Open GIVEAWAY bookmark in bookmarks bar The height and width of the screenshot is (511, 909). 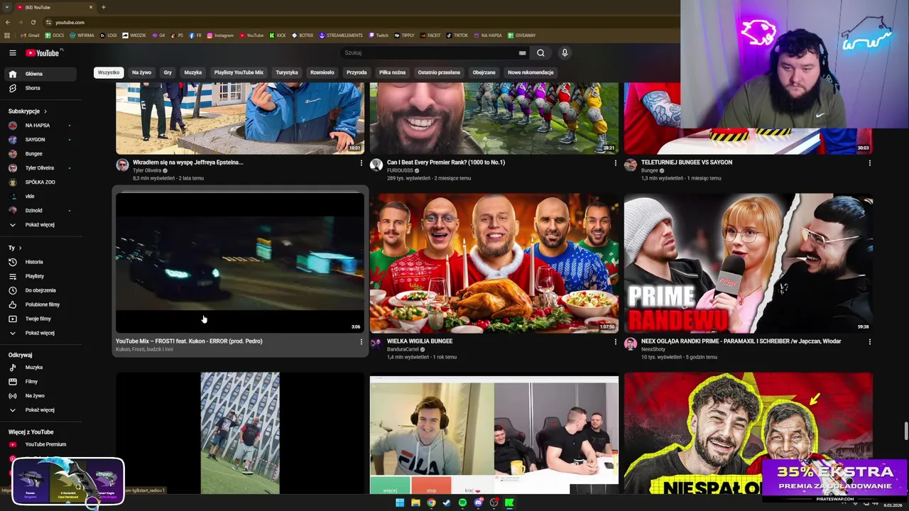pyautogui.click(x=521, y=35)
